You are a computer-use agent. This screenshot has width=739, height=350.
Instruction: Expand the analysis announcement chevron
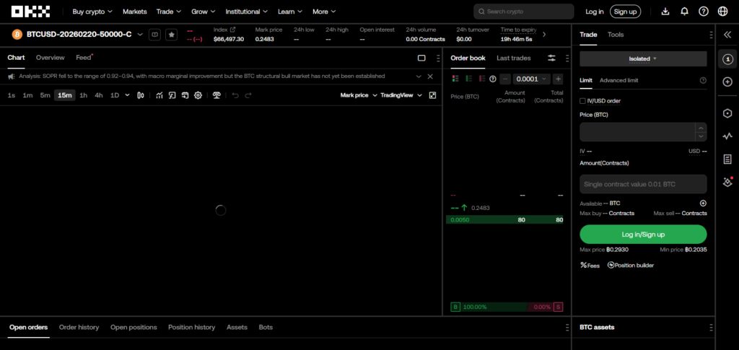[418, 76]
